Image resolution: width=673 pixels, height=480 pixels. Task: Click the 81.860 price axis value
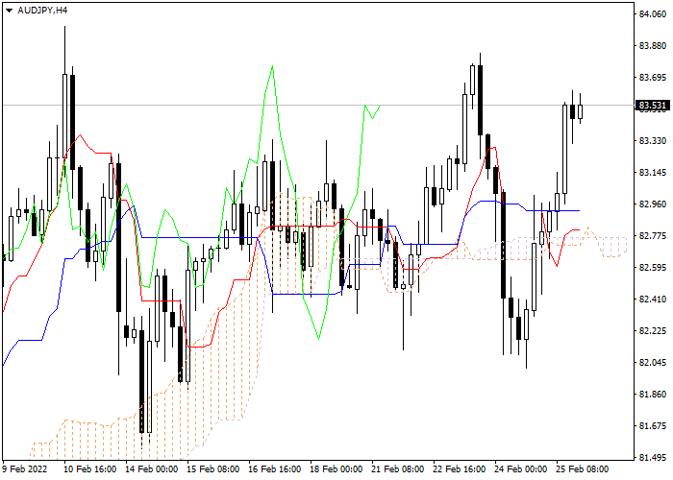(x=653, y=395)
